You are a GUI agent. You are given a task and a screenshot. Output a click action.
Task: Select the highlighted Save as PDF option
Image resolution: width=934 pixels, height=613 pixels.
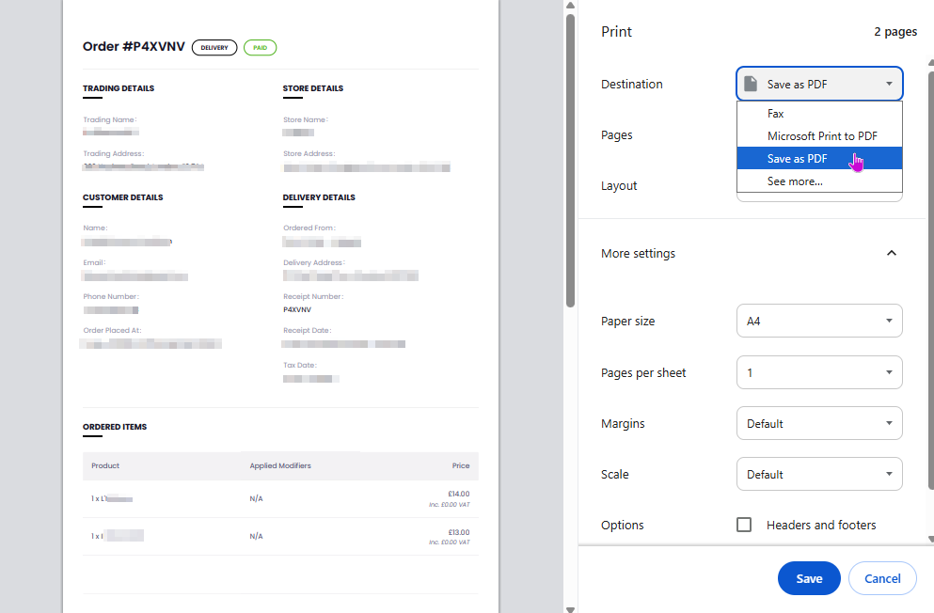[797, 159]
